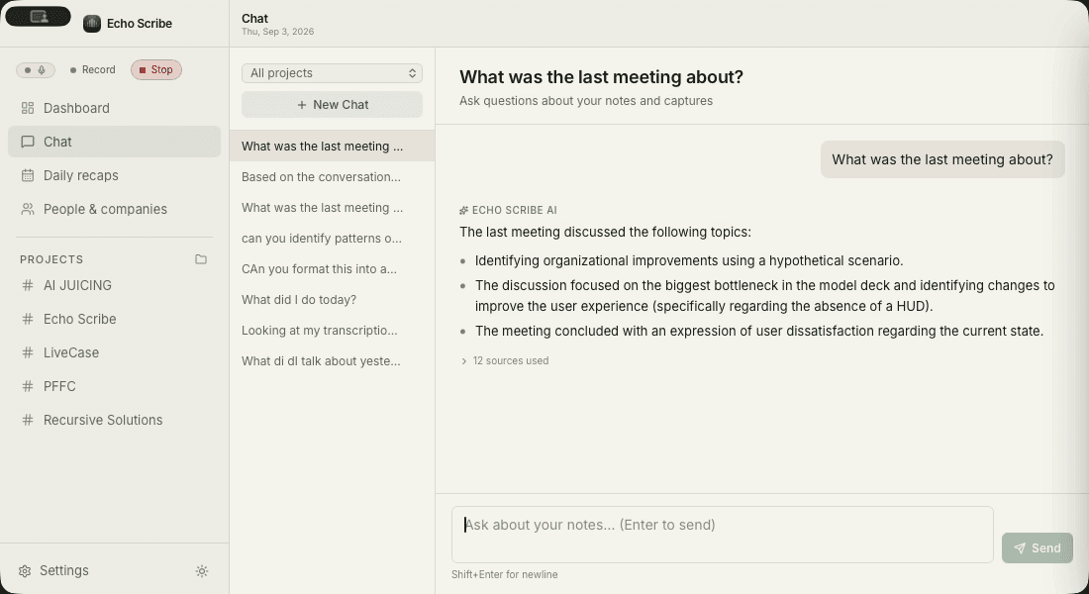
Task: Click the dark screen-capture pill icon
Action: click(x=39, y=16)
